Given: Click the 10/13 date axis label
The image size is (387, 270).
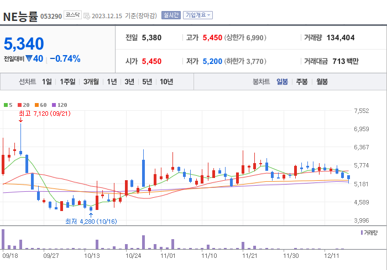Looking at the screenshot, I should [92, 256].
